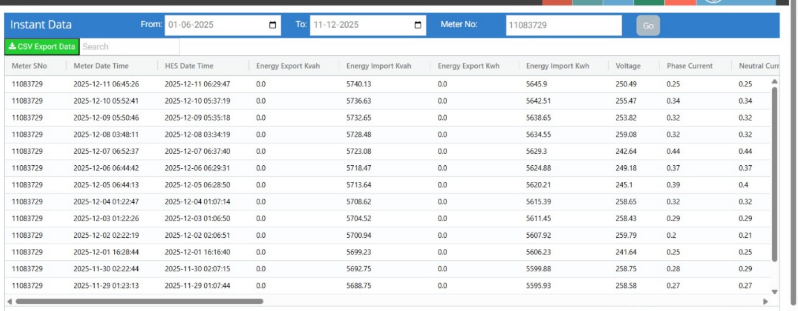Click the table's horizontal scrollbar thumb

click(x=139, y=301)
